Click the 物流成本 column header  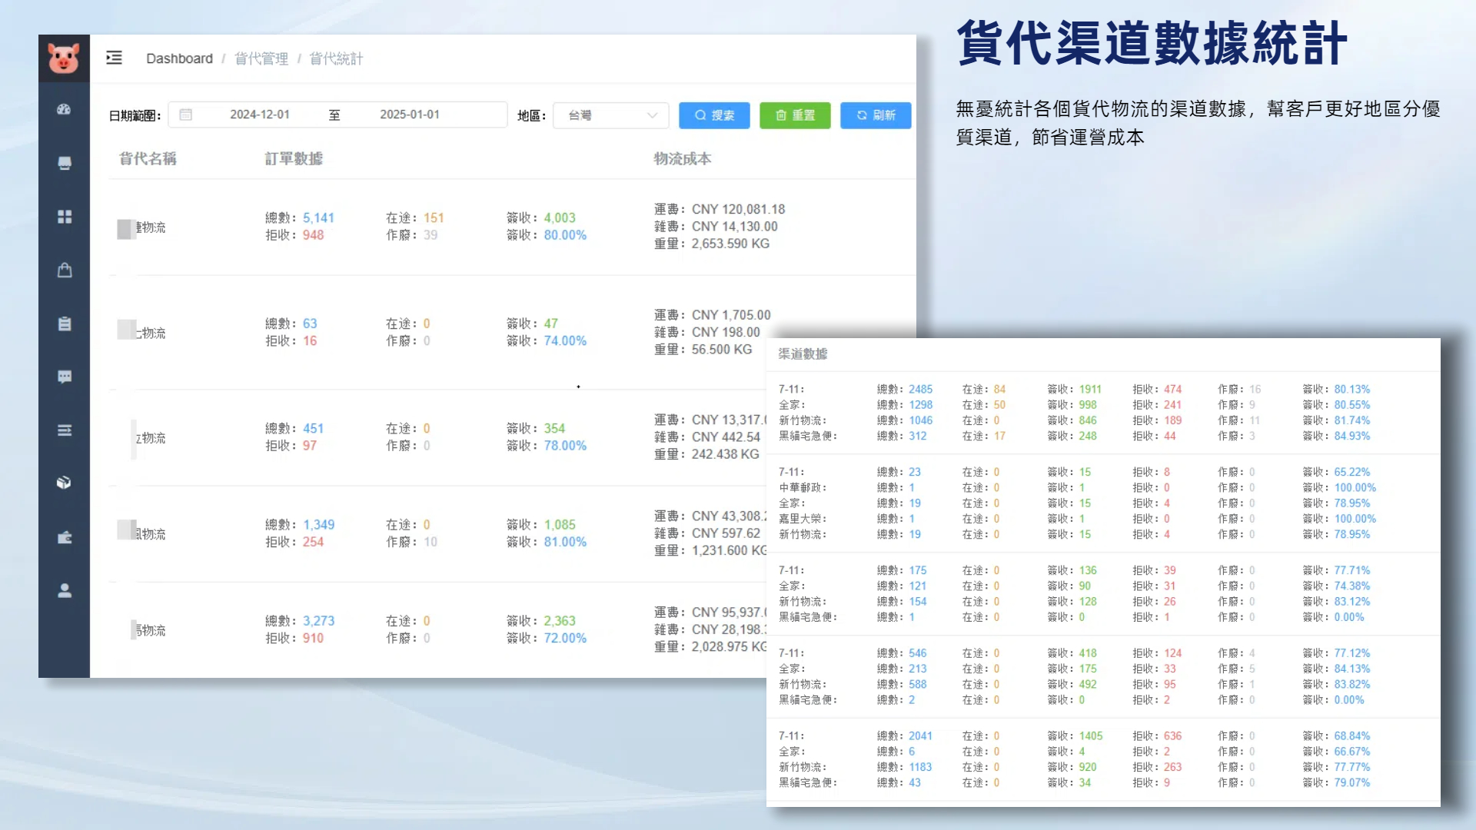tap(683, 158)
